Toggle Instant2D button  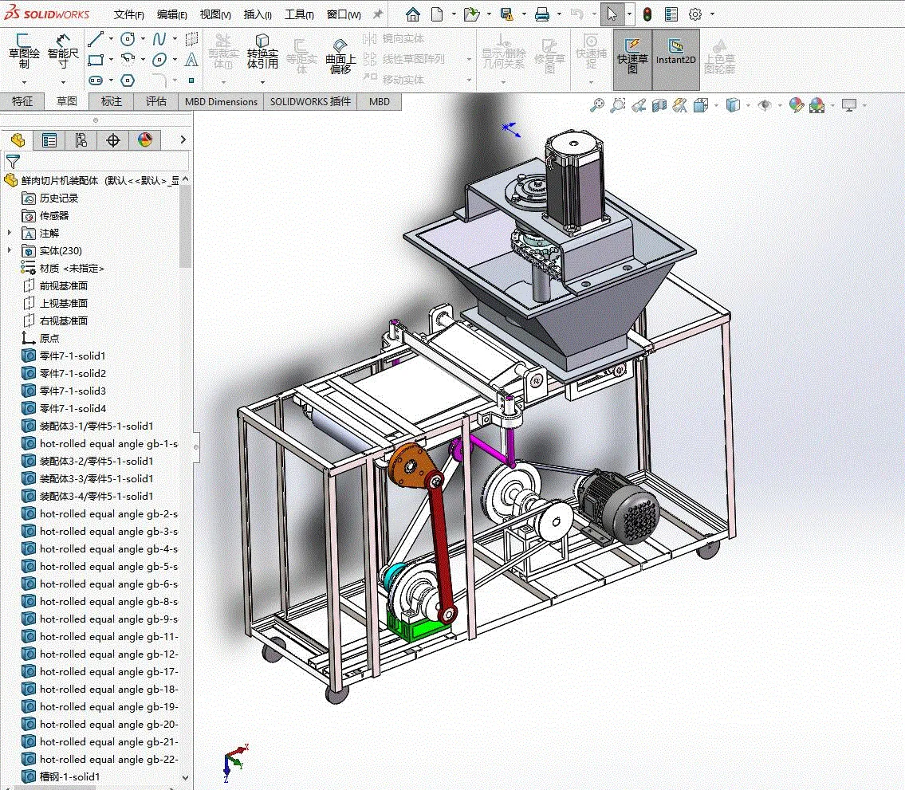(x=676, y=60)
